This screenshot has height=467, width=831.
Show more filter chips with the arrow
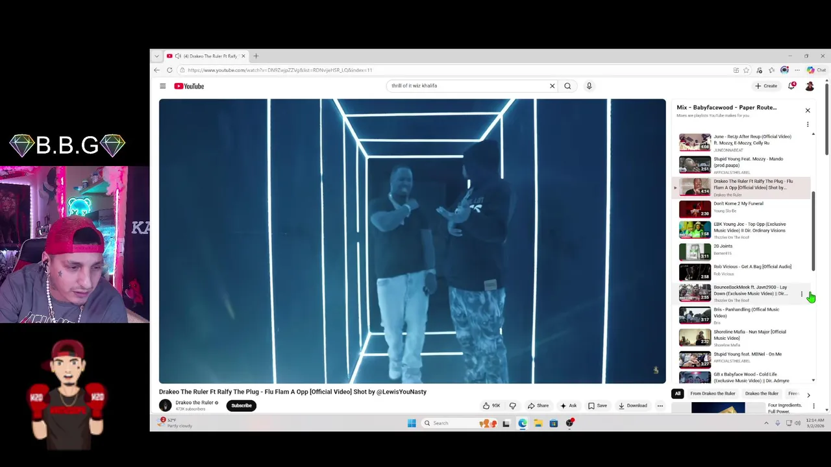point(808,394)
